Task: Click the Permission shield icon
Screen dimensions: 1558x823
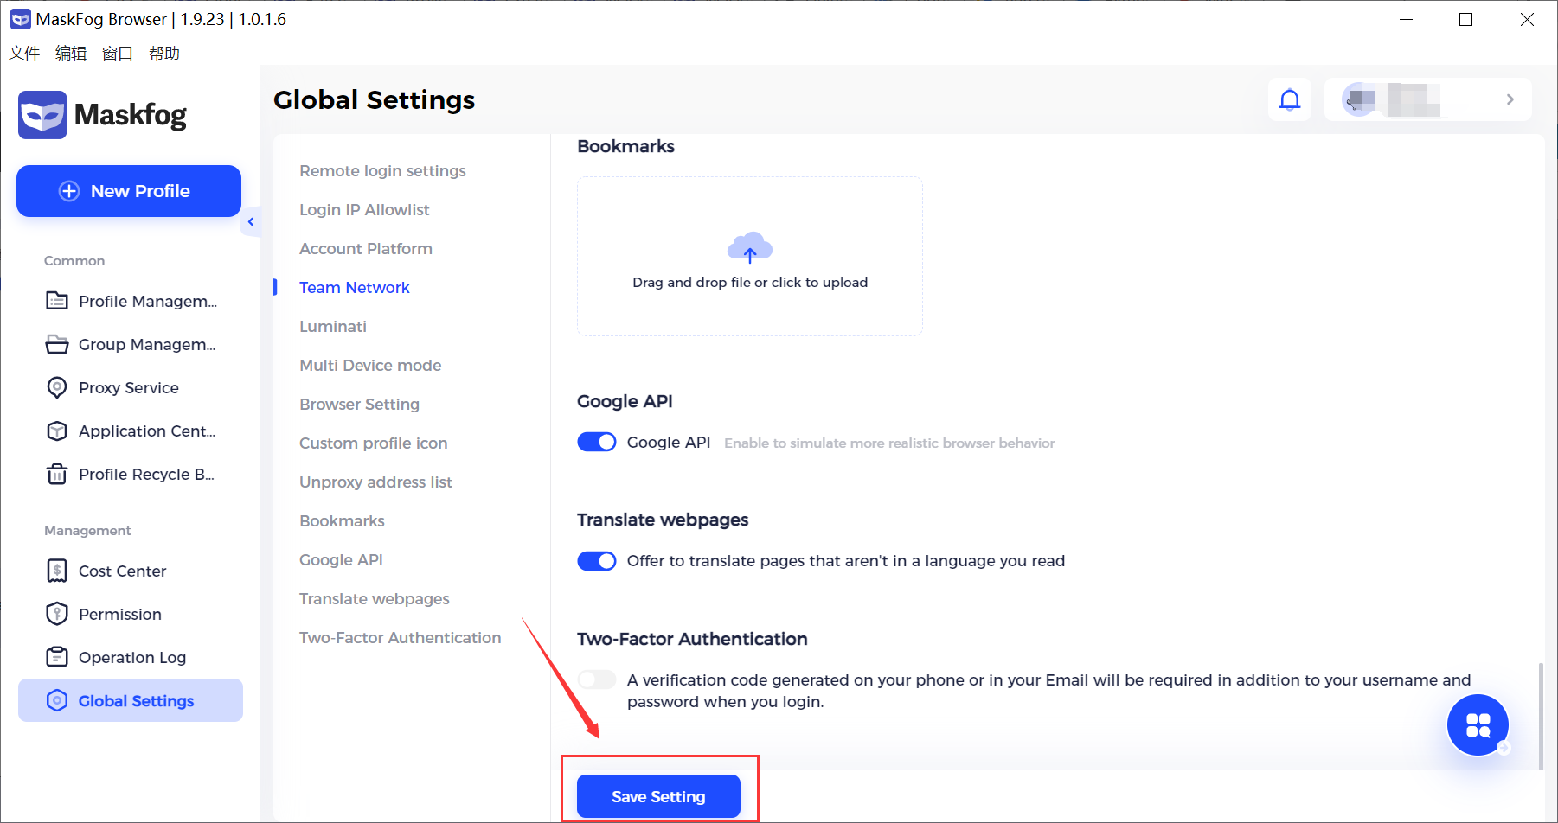Action: pos(57,614)
